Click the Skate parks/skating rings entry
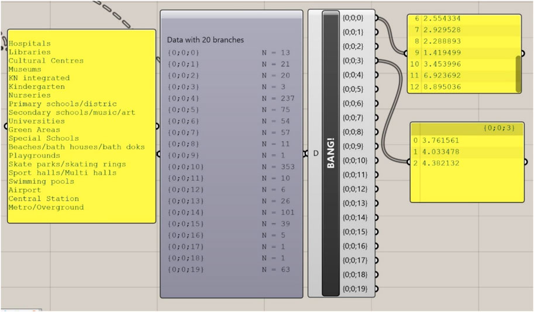Screen dimensions: 534x312 click(x=67, y=164)
